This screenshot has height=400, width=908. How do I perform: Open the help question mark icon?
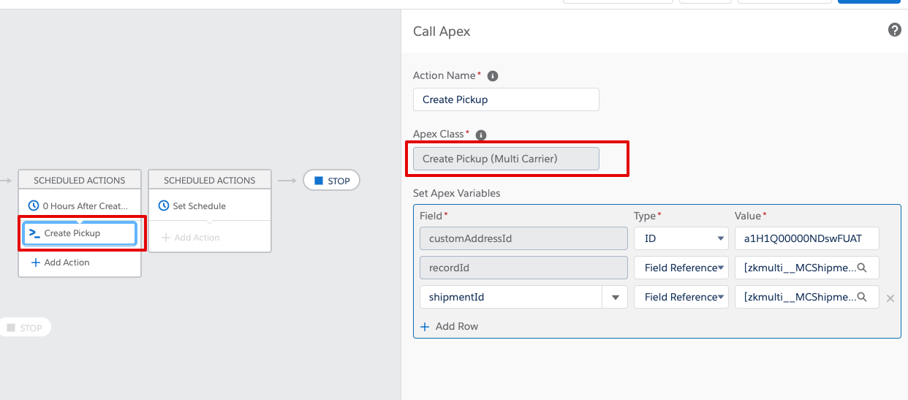(894, 30)
